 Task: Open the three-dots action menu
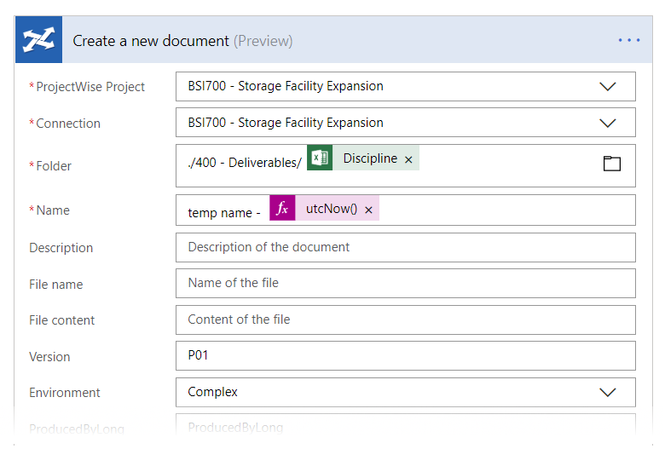click(x=629, y=40)
